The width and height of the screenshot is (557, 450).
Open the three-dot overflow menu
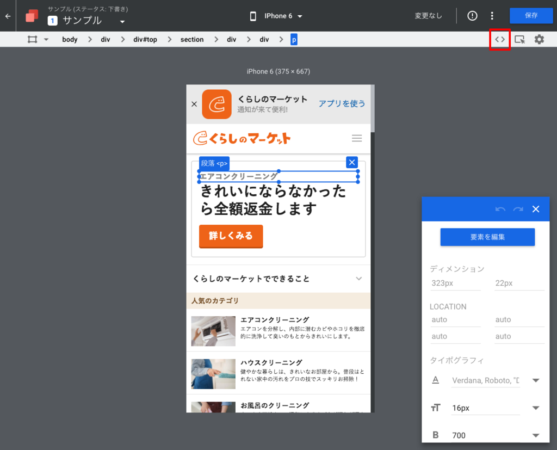click(x=492, y=16)
